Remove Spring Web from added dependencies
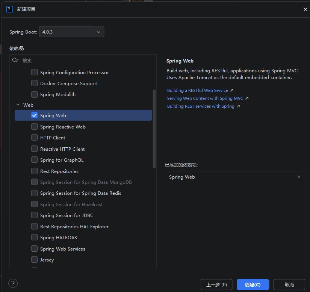Viewport: 310px width, 292px height. [299, 177]
